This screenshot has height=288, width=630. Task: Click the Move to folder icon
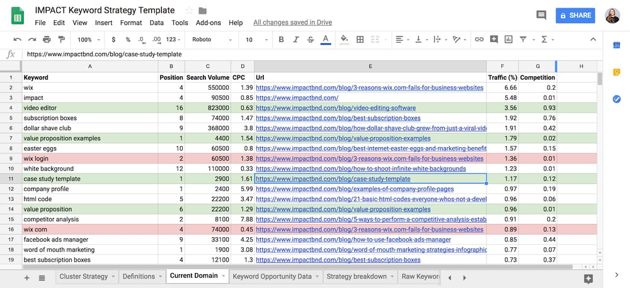click(202, 11)
